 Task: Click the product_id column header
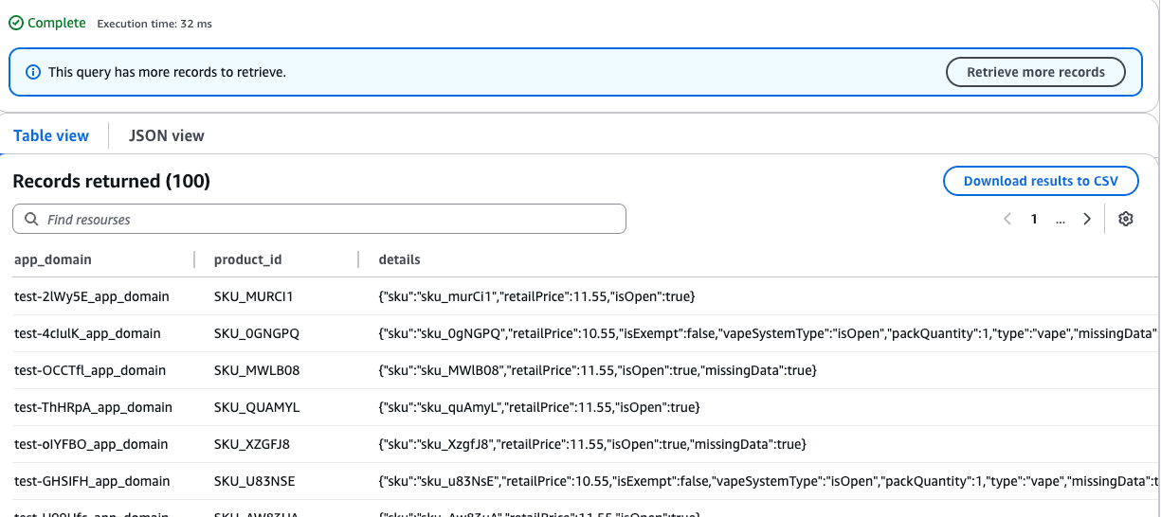click(247, 259)
